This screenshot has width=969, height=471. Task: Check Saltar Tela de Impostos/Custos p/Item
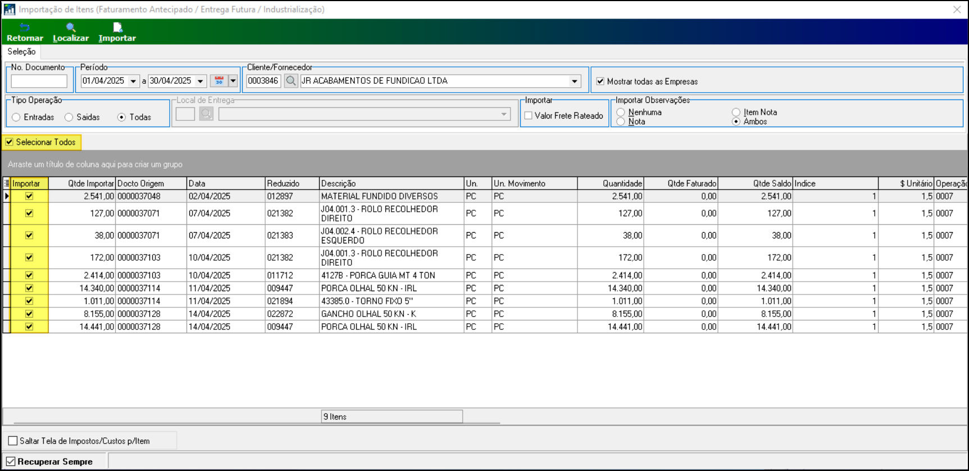(13, 441)
